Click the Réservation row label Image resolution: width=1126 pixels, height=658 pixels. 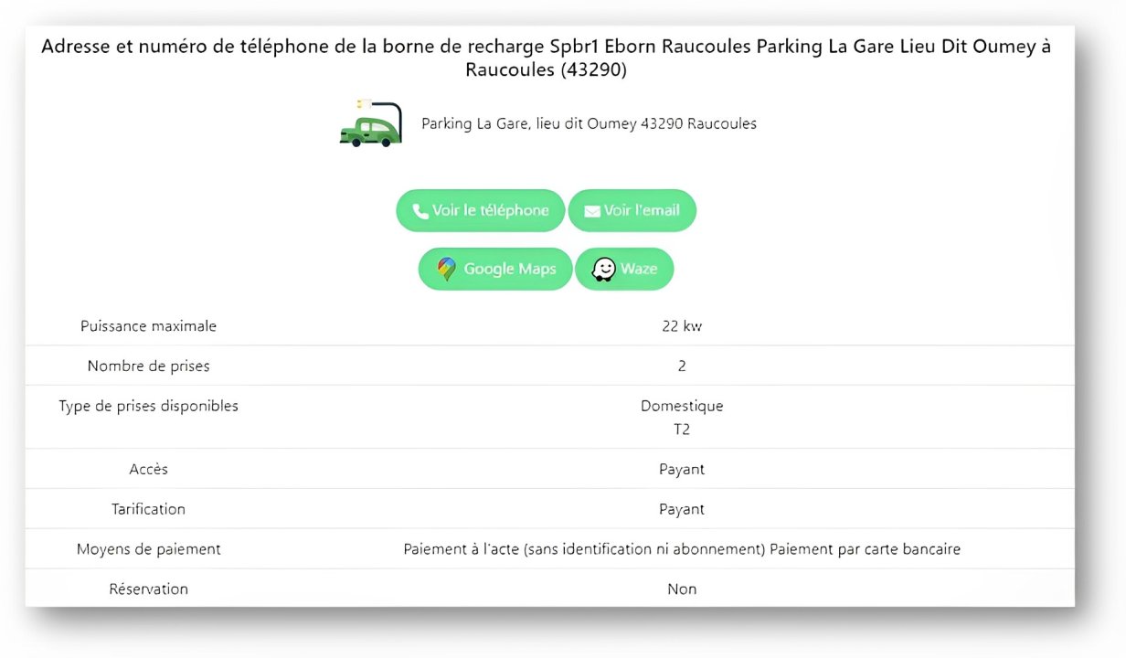[x=148, y=589]
